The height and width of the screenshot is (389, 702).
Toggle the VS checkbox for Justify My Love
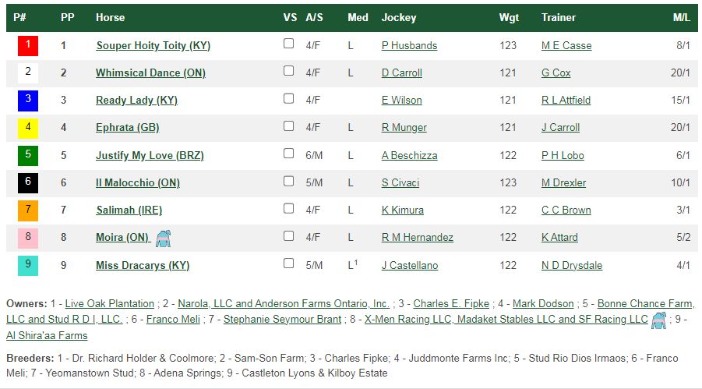pos(289,154)
